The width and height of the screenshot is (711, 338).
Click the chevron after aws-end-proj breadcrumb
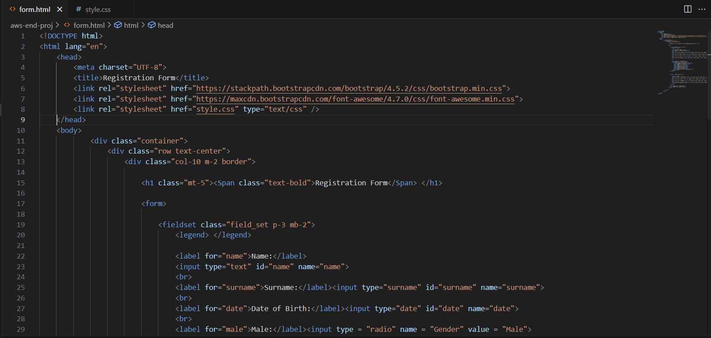point(57,25)
